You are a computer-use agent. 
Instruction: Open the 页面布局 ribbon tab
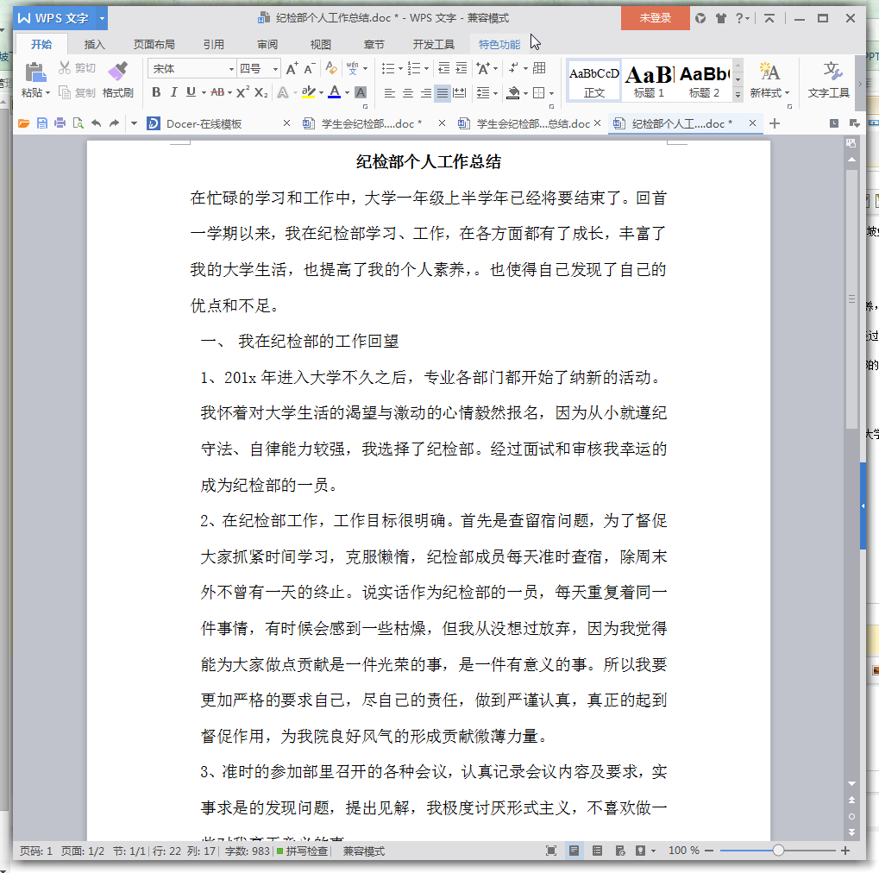(154, 44)
